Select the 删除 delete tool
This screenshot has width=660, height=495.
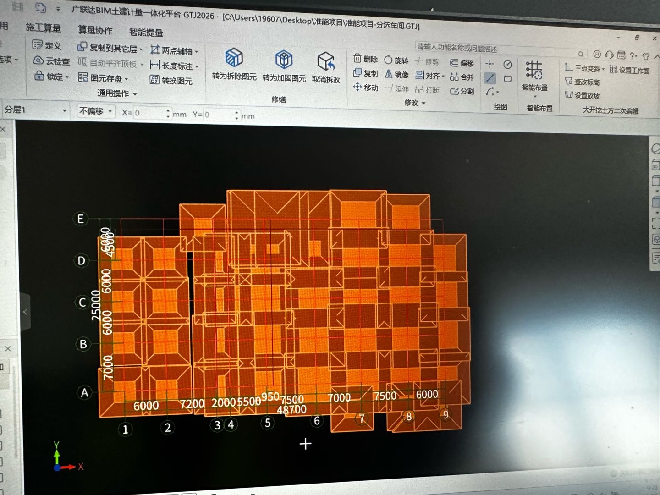pos(365,59)
